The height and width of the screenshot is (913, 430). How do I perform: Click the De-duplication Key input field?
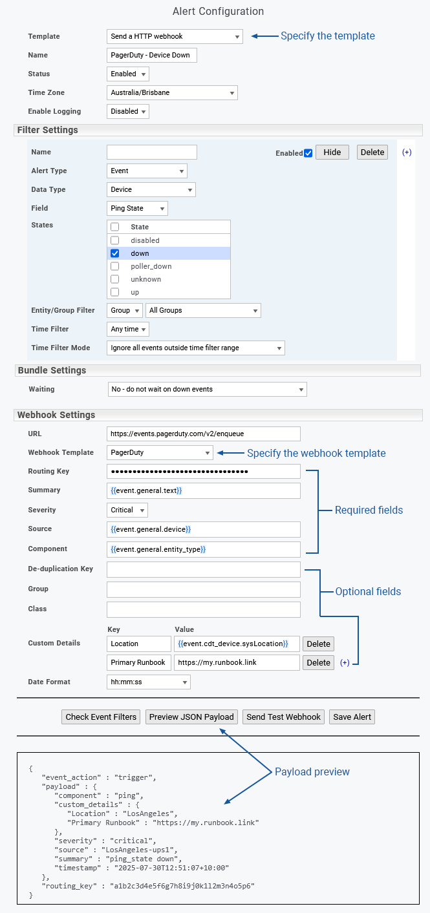click(x=203, y=569)
